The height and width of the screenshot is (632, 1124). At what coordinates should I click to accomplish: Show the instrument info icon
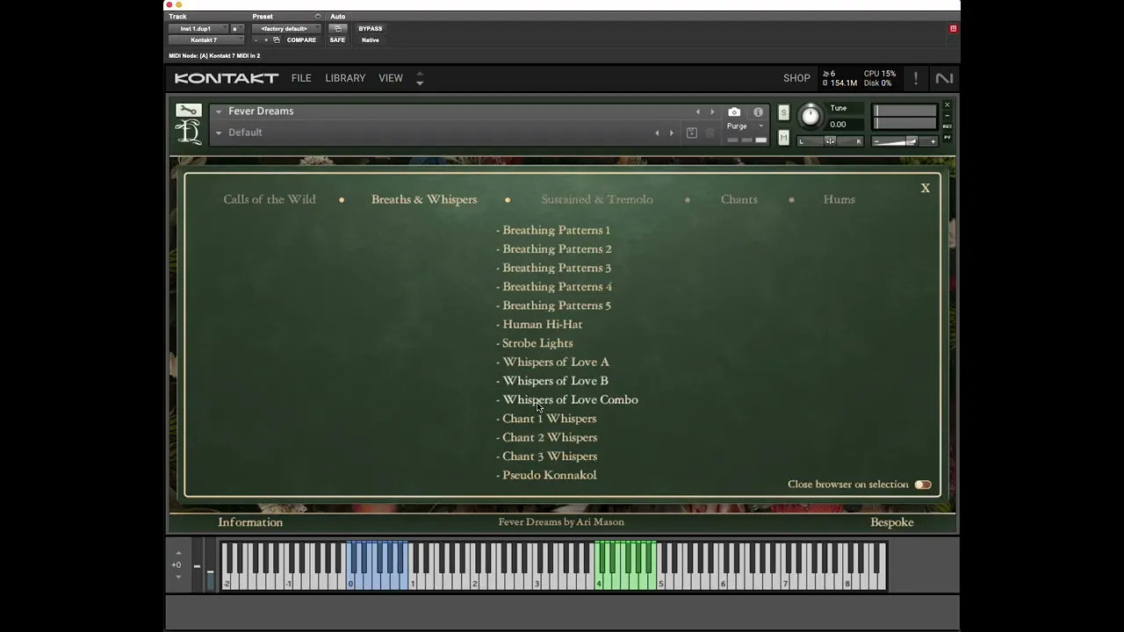click(758, 112)
